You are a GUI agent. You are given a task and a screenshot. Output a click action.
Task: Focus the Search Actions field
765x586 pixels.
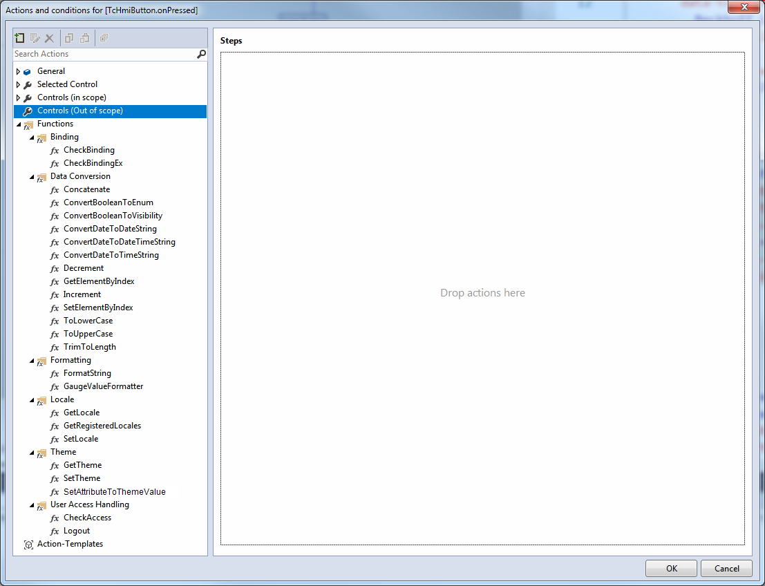pos(104,54)
